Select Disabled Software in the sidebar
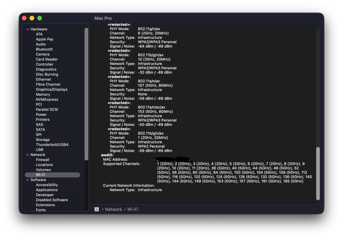343x239 pixels. coord(52,200)
